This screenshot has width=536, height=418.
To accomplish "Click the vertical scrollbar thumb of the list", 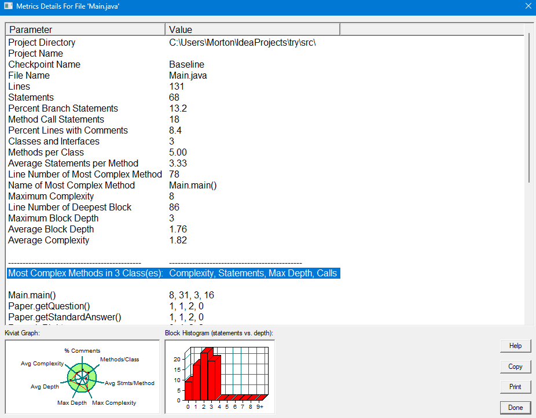I will pyautogui.click(x=530, y=108).
